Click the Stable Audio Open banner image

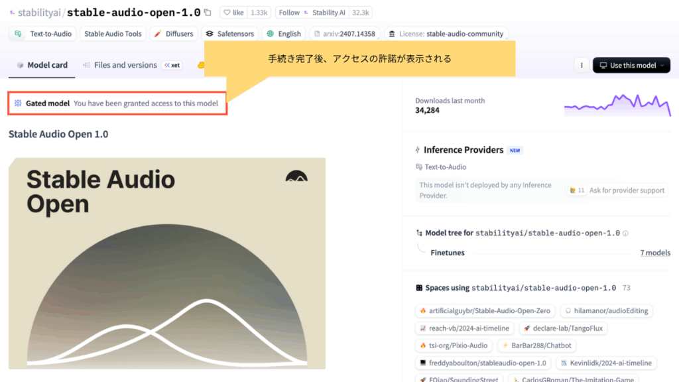167,263
